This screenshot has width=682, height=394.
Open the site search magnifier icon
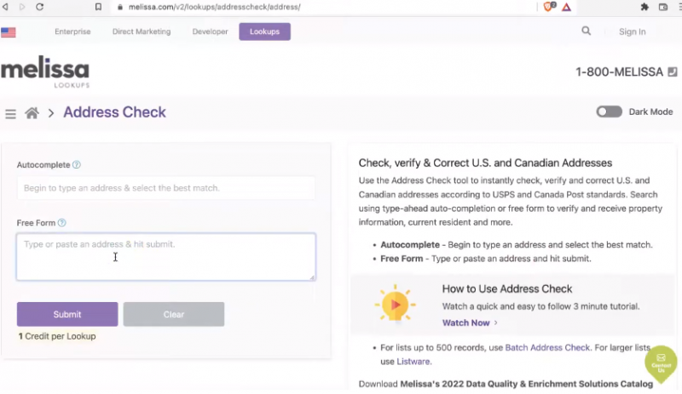point(586,31)
